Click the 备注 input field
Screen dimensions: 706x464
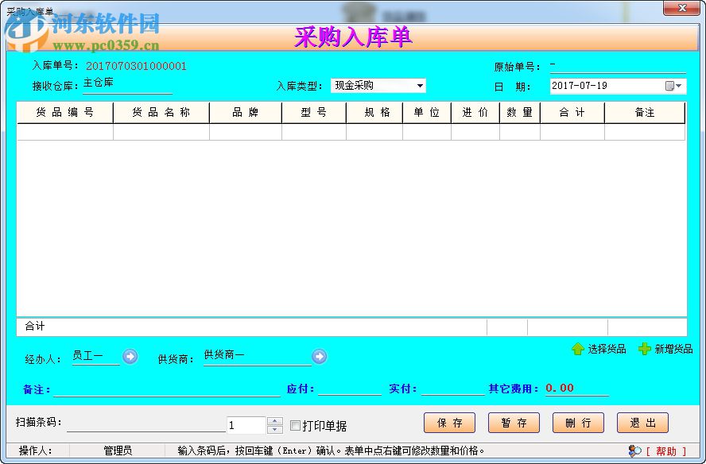[167, 389]
